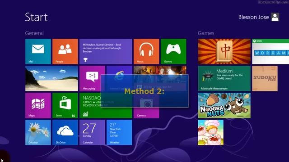Select the Games group heading
Image resolution: width=289 pixels, height=162 pixels.
click(x=206, y=33)
